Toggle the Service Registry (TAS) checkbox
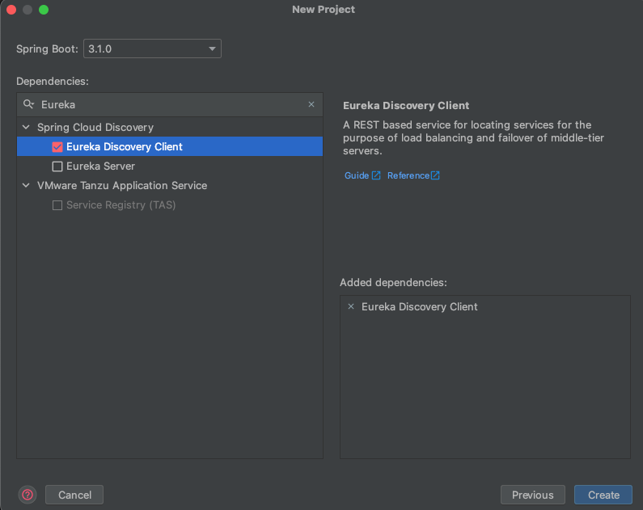 click(x=57, y=204)
